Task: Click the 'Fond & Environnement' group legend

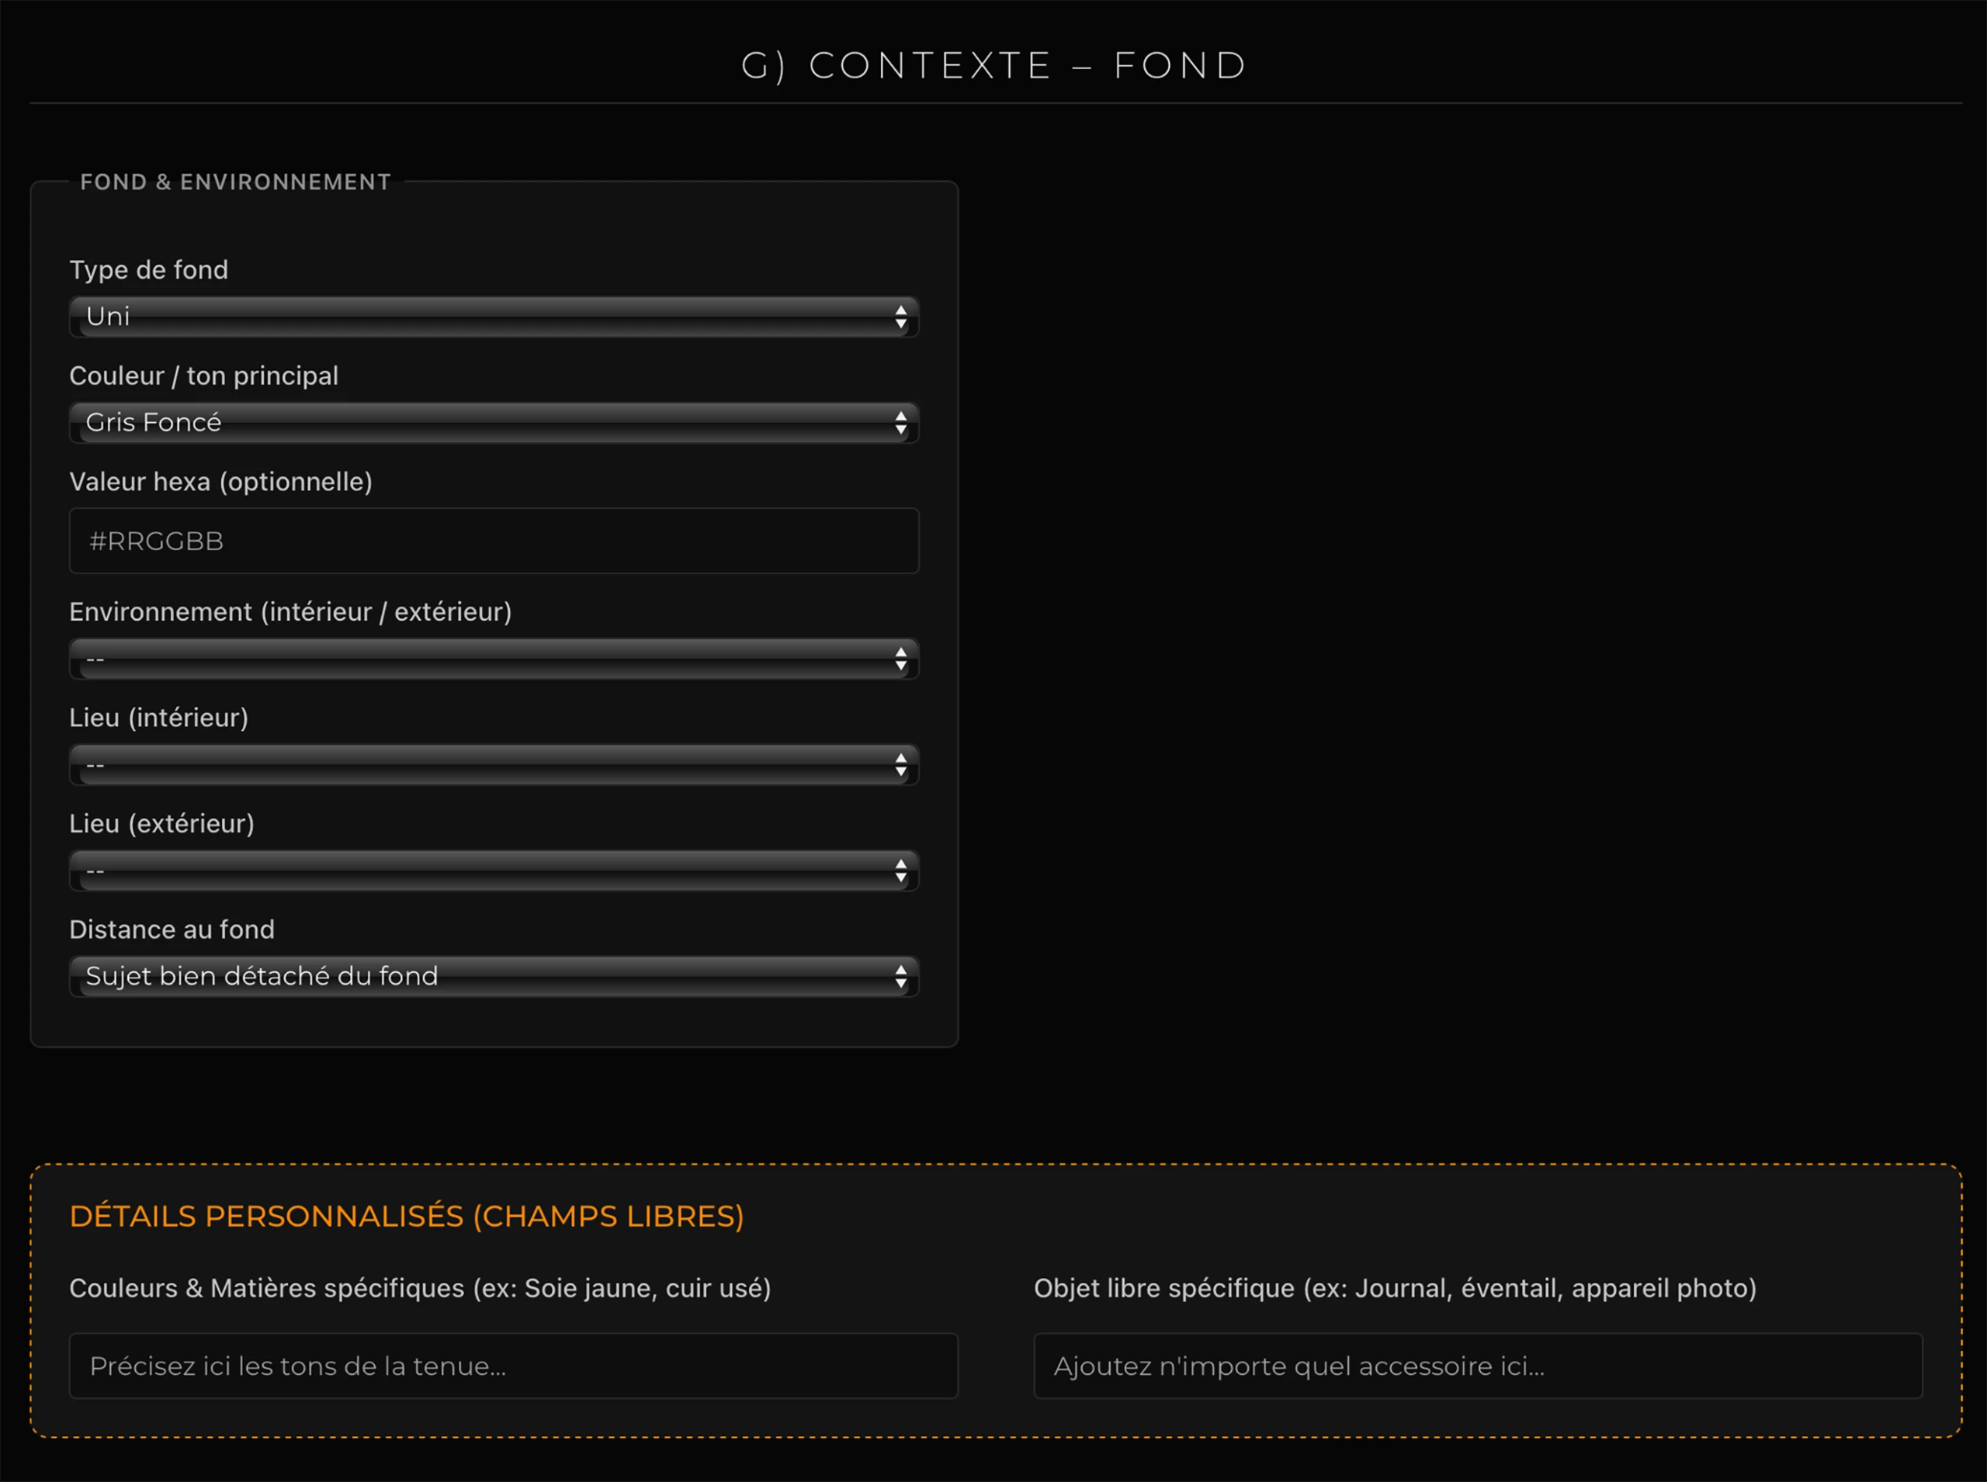Action: pyautogui.click(x=235, y=182)
